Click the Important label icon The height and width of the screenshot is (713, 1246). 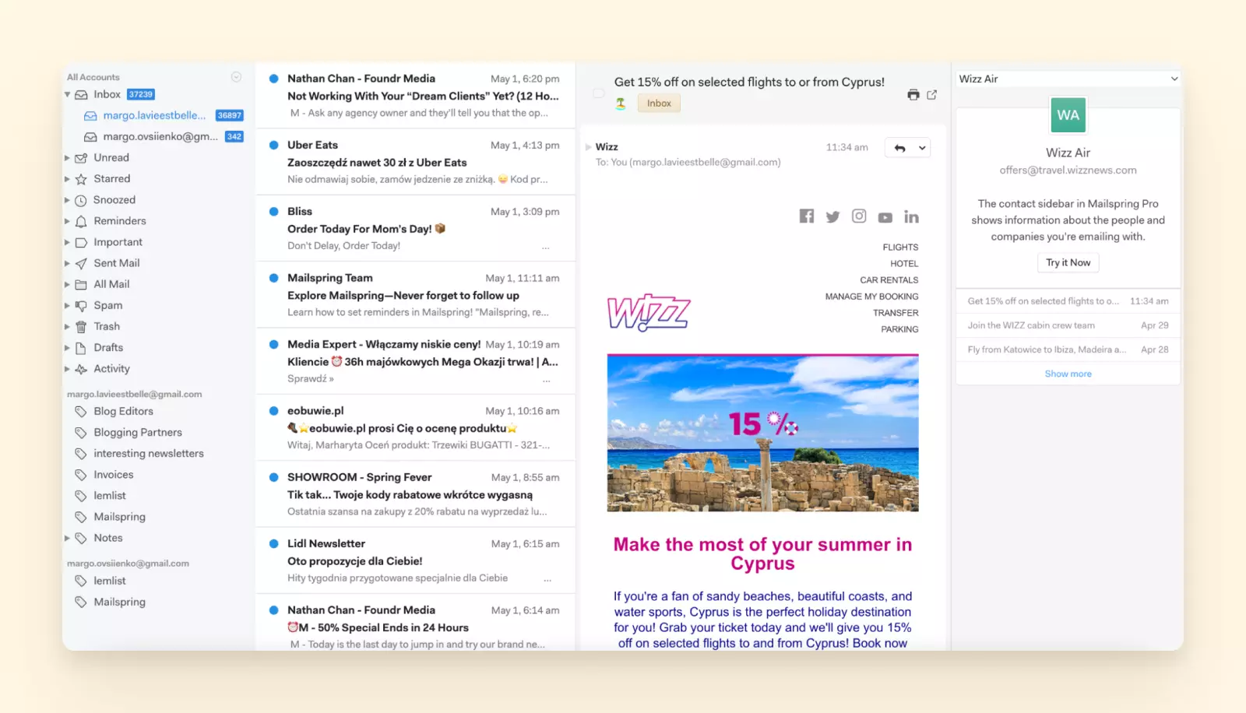(81, 242)
